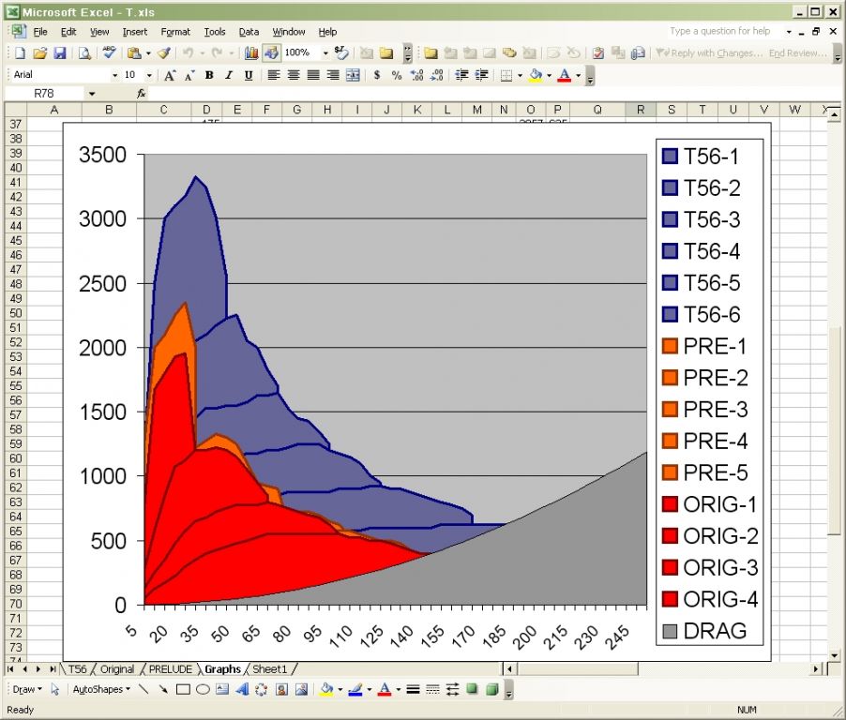Toggle Italic formatting
The height and width of the screenshot is (720, 846).
click(229, 75)
